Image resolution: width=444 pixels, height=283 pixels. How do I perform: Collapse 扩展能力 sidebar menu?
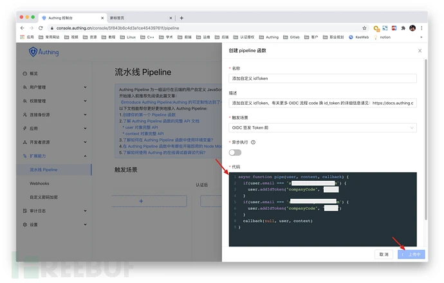click(x=55, y=156)
